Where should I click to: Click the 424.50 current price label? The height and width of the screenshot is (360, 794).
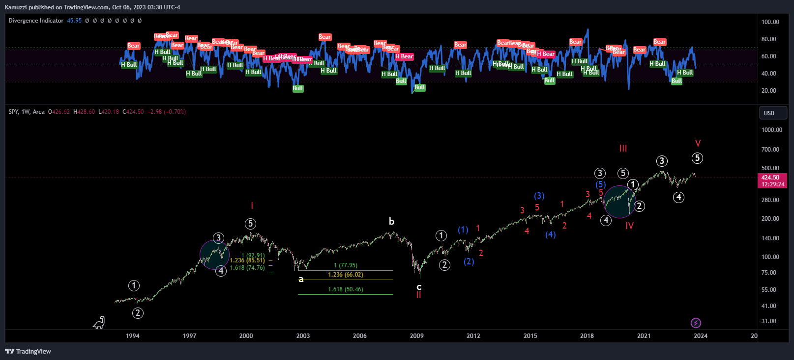[770, 178]
